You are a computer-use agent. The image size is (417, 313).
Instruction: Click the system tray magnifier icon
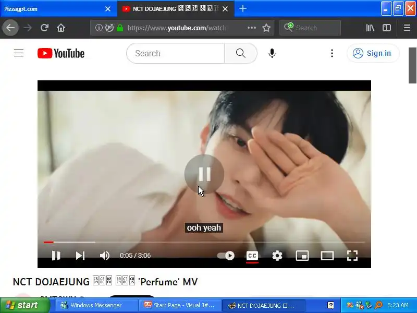point(378,305)
